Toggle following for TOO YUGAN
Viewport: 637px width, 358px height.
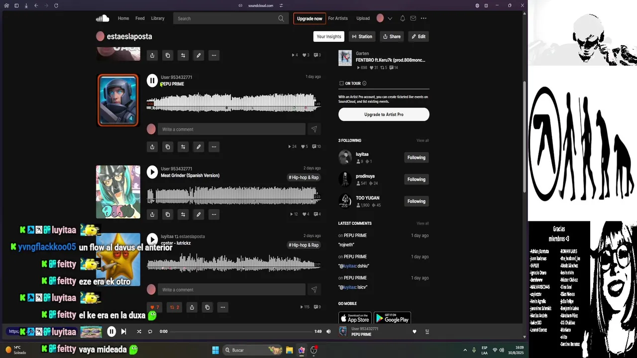click(x=417, y=201)
